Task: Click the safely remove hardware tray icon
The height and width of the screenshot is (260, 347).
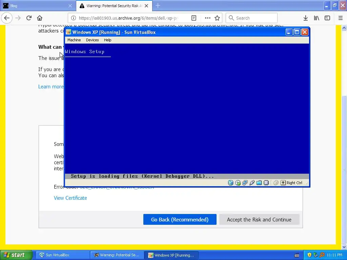Action: click(x=315, y=255)
